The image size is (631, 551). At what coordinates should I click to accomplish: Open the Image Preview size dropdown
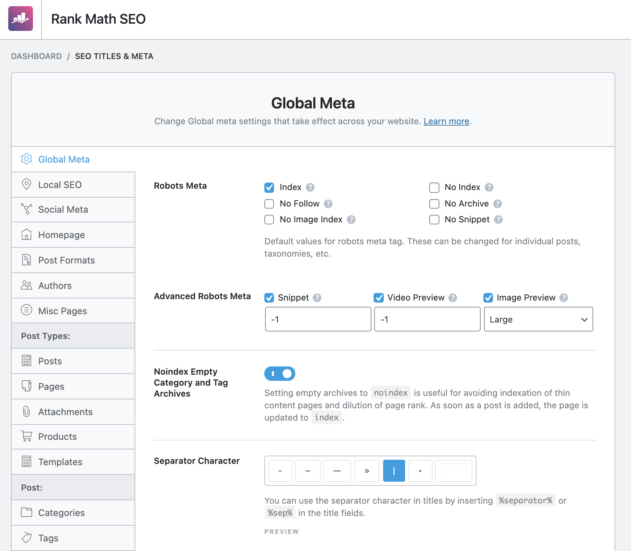coord(538,319)
